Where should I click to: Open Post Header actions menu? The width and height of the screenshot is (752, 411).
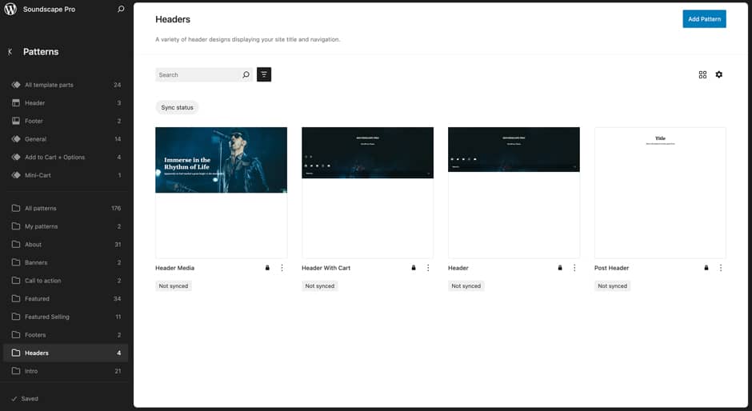click(721, 268)
